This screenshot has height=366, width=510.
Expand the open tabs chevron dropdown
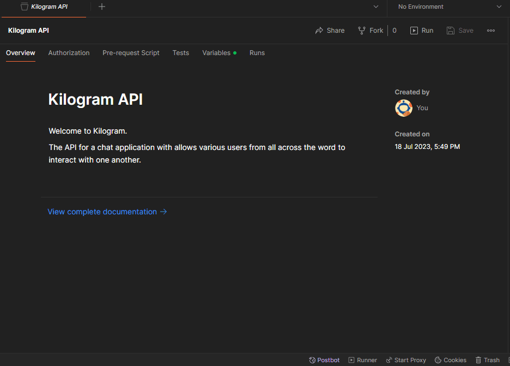(x=375, y=7)
